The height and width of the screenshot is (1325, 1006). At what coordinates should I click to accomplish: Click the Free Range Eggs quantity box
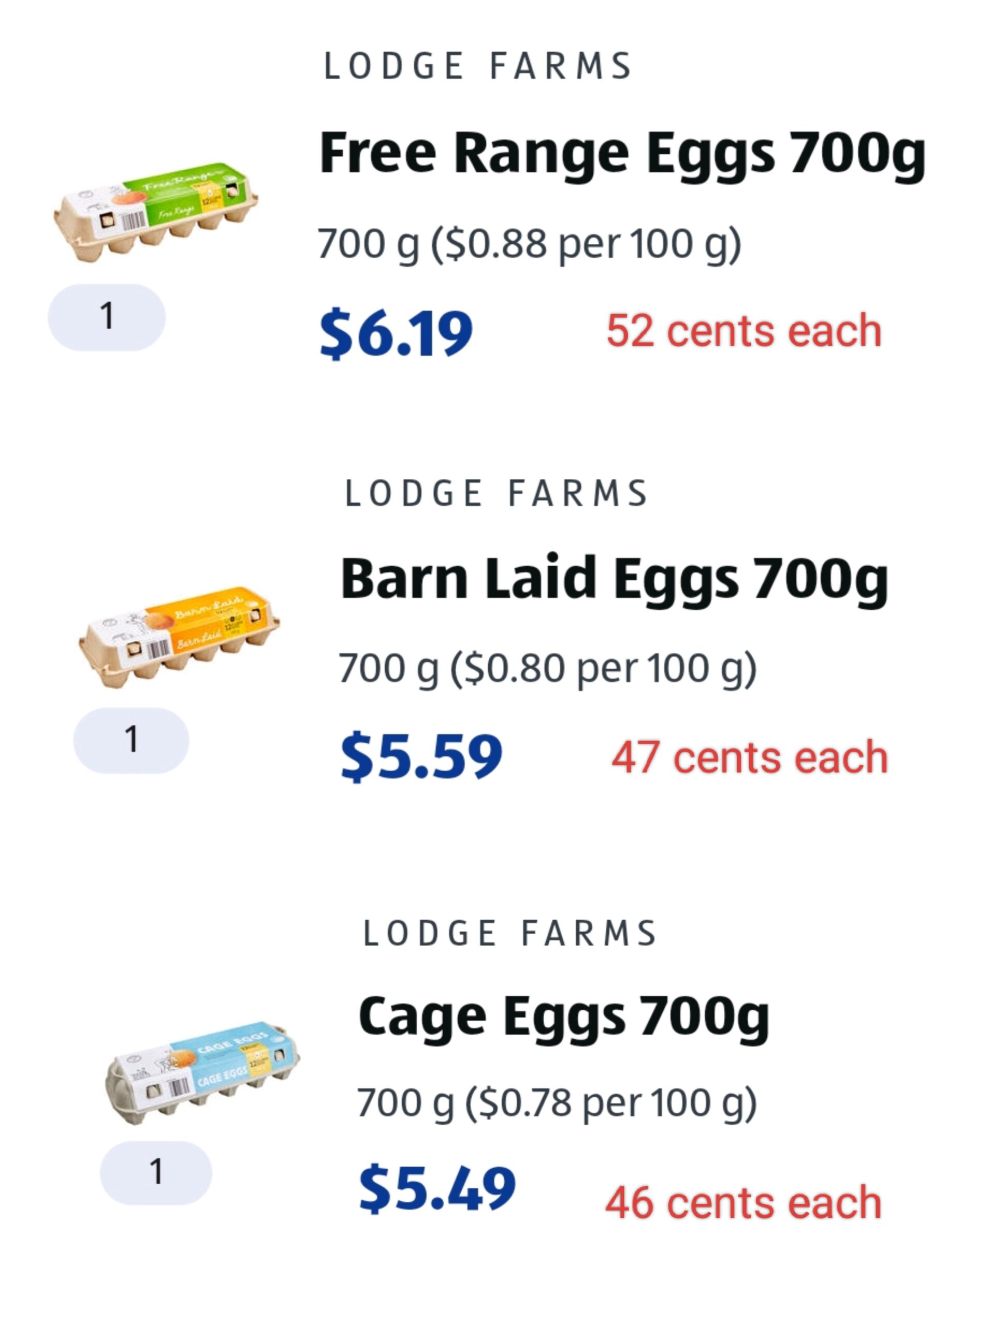click(107, 317)
